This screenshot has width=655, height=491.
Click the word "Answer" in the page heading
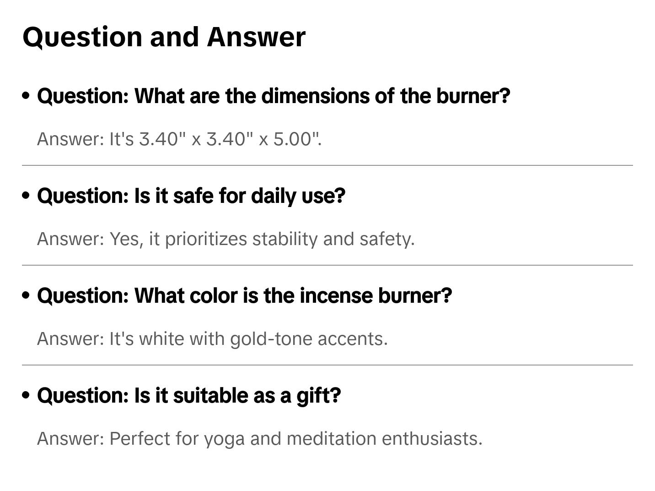tap(256, 37)
